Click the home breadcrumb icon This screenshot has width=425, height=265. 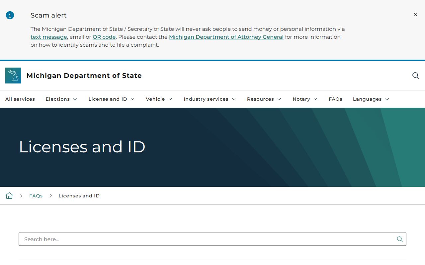[9, 195]
